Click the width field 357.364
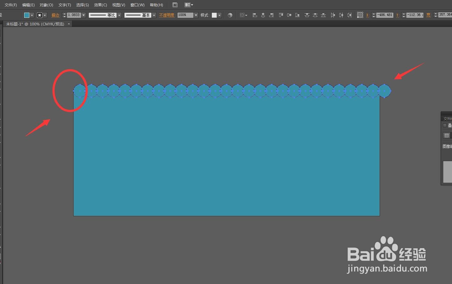452x284 pixels. coord(445,15)
